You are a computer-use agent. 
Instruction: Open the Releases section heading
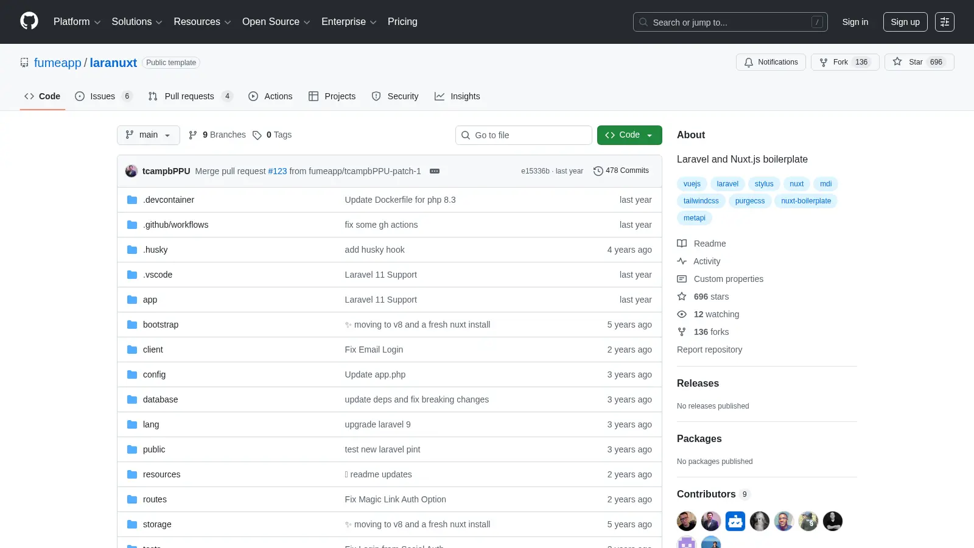tap(698, 383)
